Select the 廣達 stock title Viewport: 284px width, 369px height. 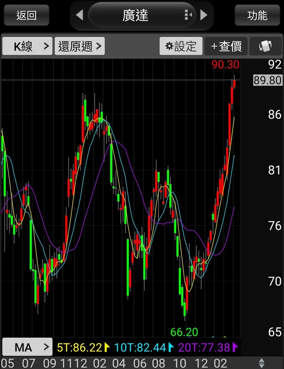tap(135, 15)
